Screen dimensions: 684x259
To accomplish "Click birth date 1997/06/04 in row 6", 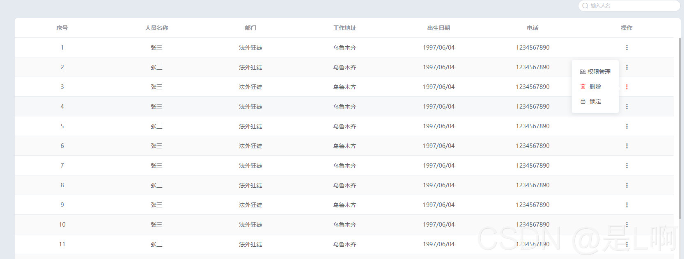I will [438, 146].
